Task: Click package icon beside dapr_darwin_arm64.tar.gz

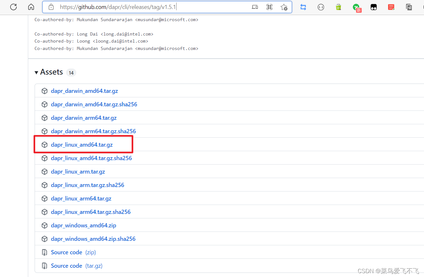Action: coord(45,118)
